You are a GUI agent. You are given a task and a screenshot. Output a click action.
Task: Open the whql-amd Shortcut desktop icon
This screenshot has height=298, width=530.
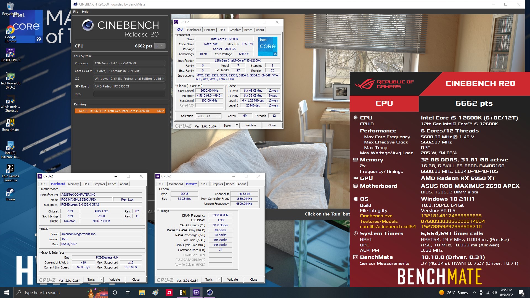[x=10, y=103]
